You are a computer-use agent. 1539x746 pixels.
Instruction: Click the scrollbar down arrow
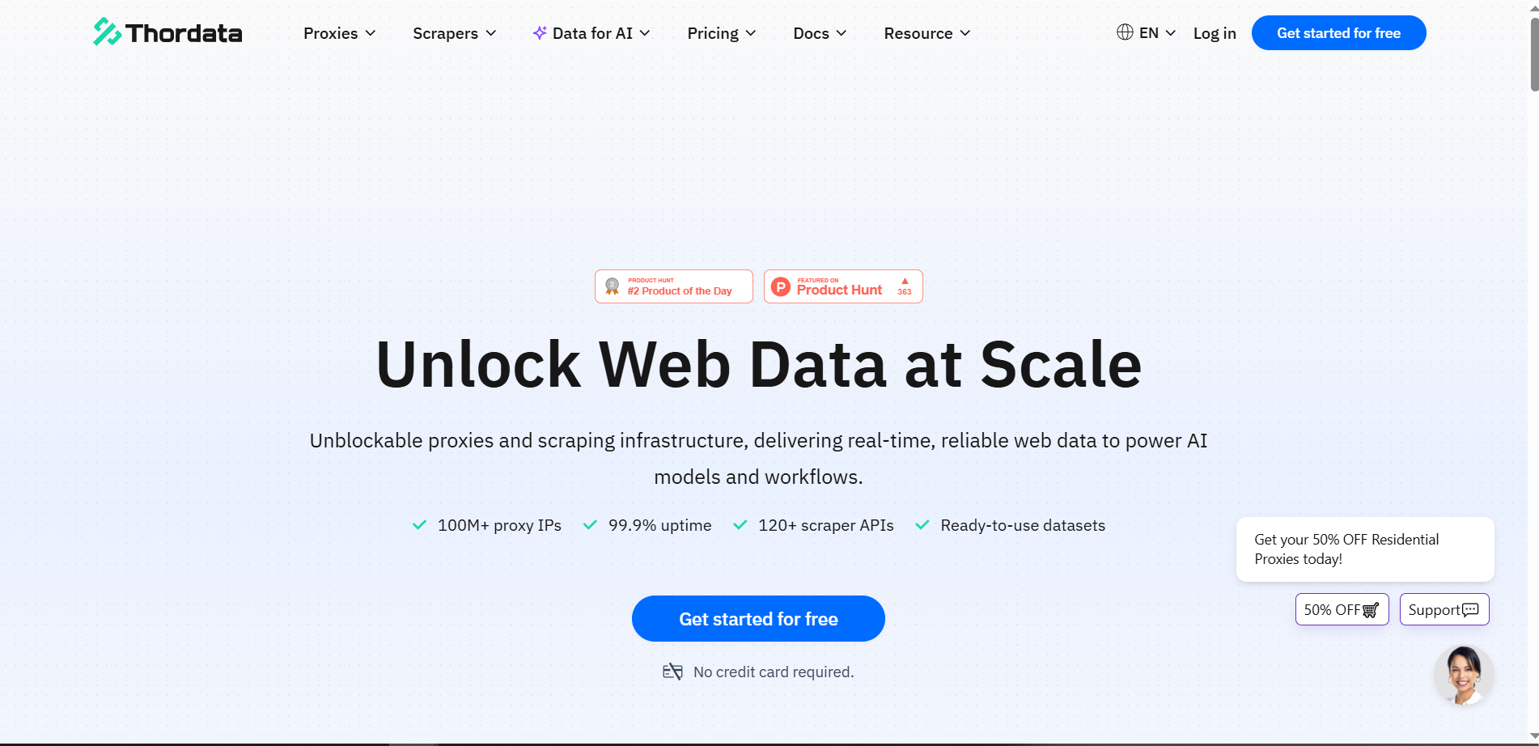pyautogui.click(x=1534, y=736)
